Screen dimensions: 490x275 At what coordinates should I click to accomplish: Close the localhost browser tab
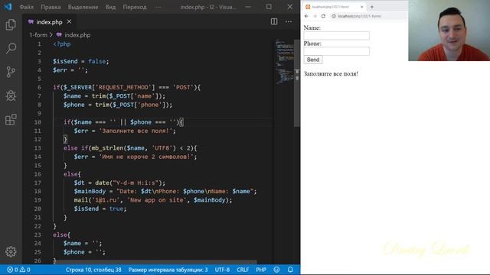(x=362, y=7)
